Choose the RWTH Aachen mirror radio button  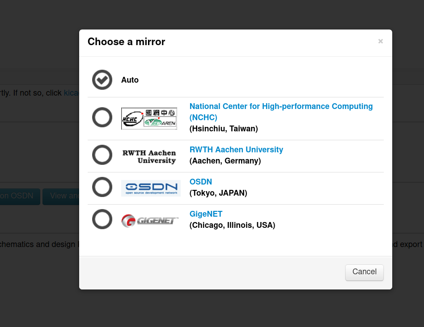pyautogui.click(x=102, y=155)
